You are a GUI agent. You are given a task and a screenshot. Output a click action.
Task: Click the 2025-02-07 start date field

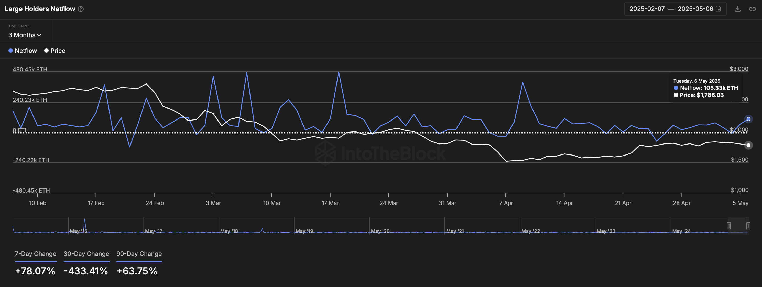pos(647,9)
